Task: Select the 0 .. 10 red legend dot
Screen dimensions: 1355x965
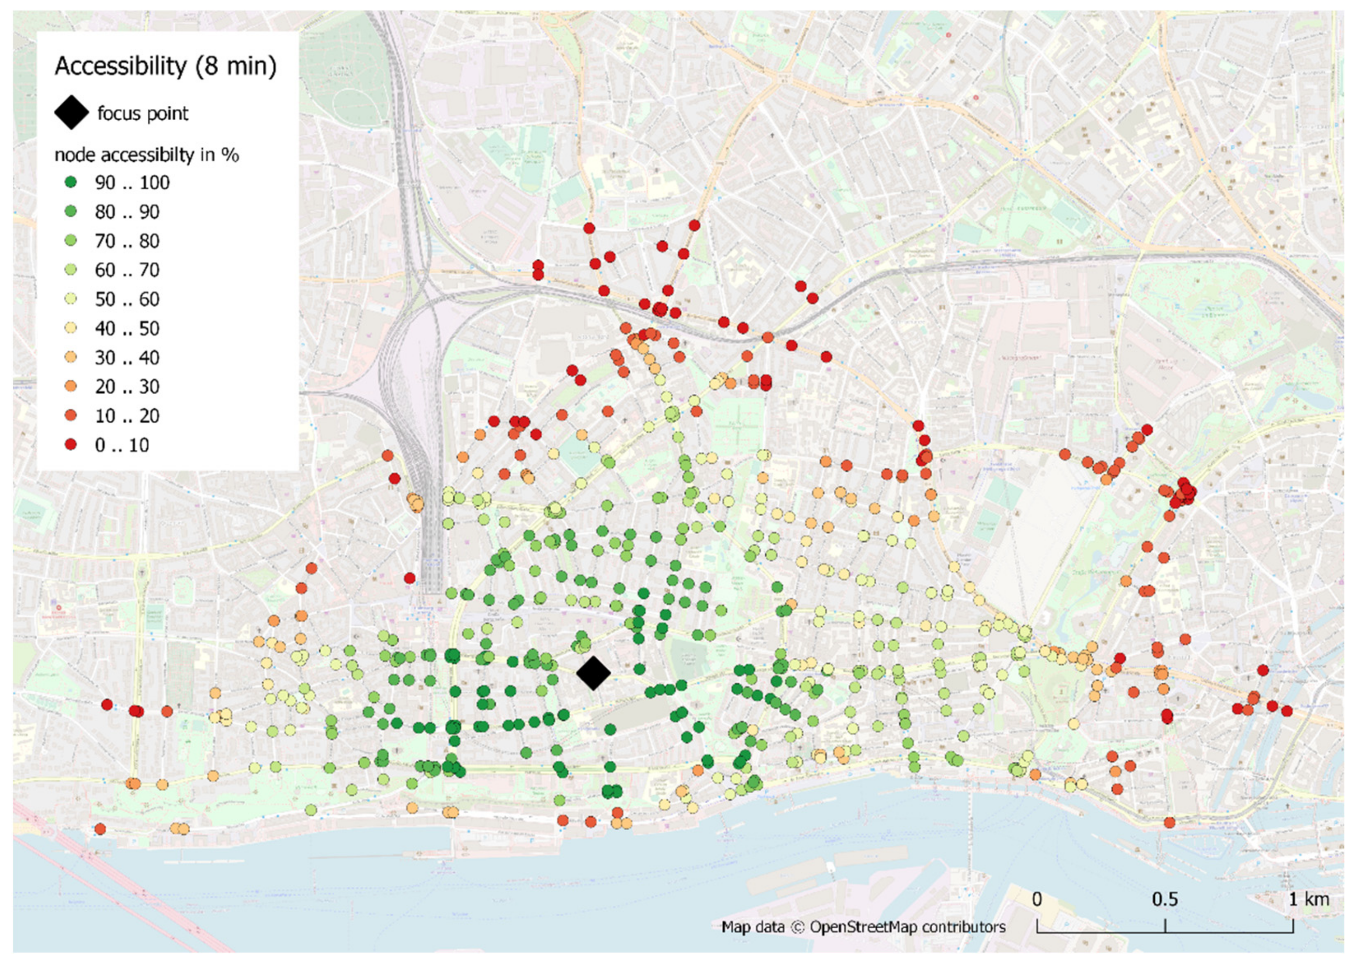Action: [x=71, y=444]
